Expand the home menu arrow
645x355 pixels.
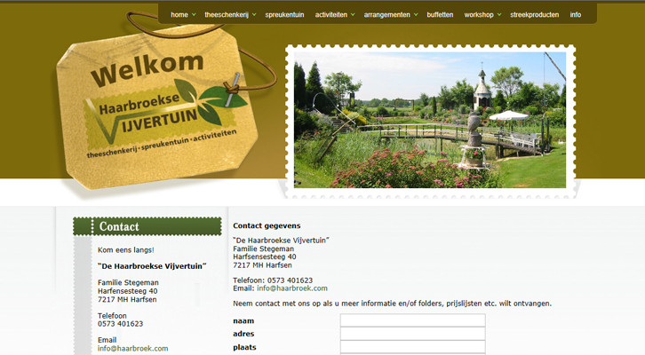tap(194, 15)
